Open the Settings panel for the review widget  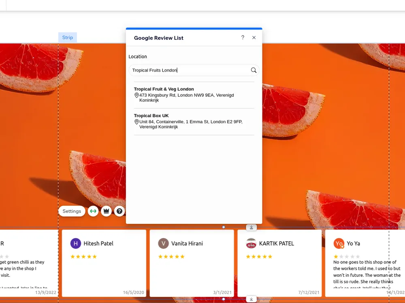(72, 211)
